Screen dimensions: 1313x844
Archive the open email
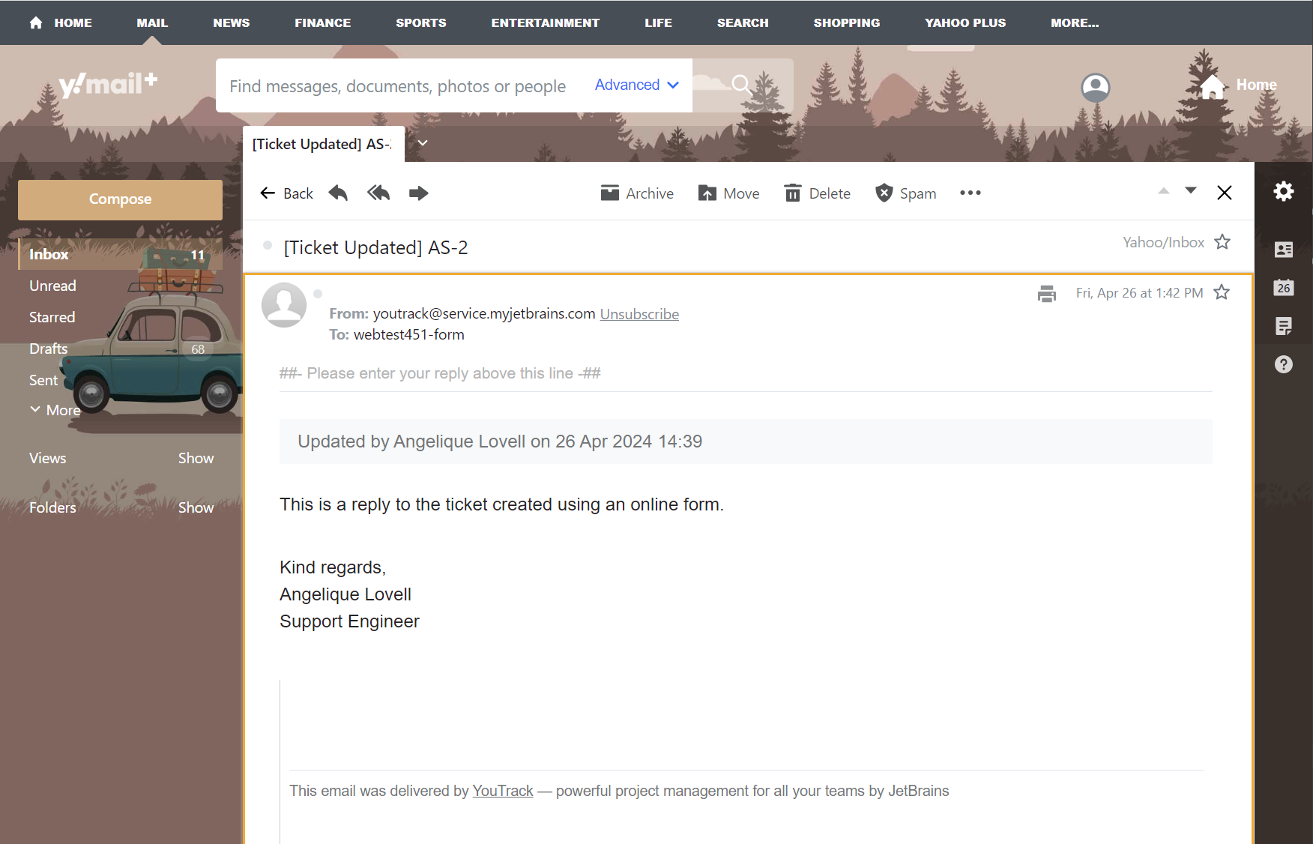[x=637, y=193]
